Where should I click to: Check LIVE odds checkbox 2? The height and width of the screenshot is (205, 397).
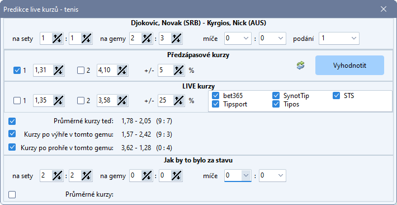click(81, 100)
